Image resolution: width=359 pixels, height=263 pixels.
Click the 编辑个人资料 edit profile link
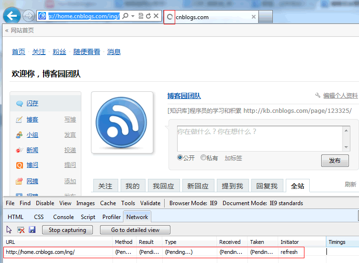340,96
